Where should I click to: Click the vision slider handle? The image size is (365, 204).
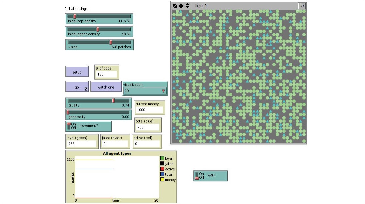tap(111, 42)
